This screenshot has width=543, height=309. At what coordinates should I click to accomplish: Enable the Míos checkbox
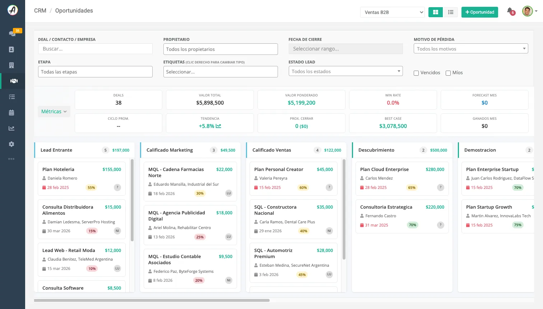coord(448,73)
